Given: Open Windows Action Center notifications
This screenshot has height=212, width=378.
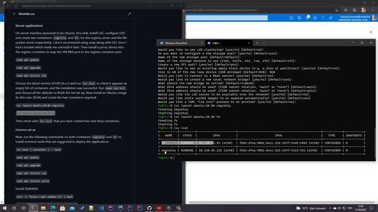Looking at the screenshot, I should 372,208.
